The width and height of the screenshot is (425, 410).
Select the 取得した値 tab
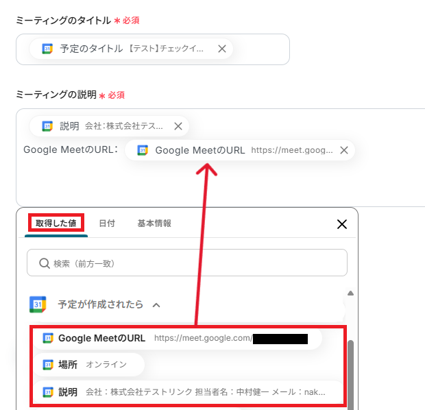pyautogui.click(x=56, y=223)
